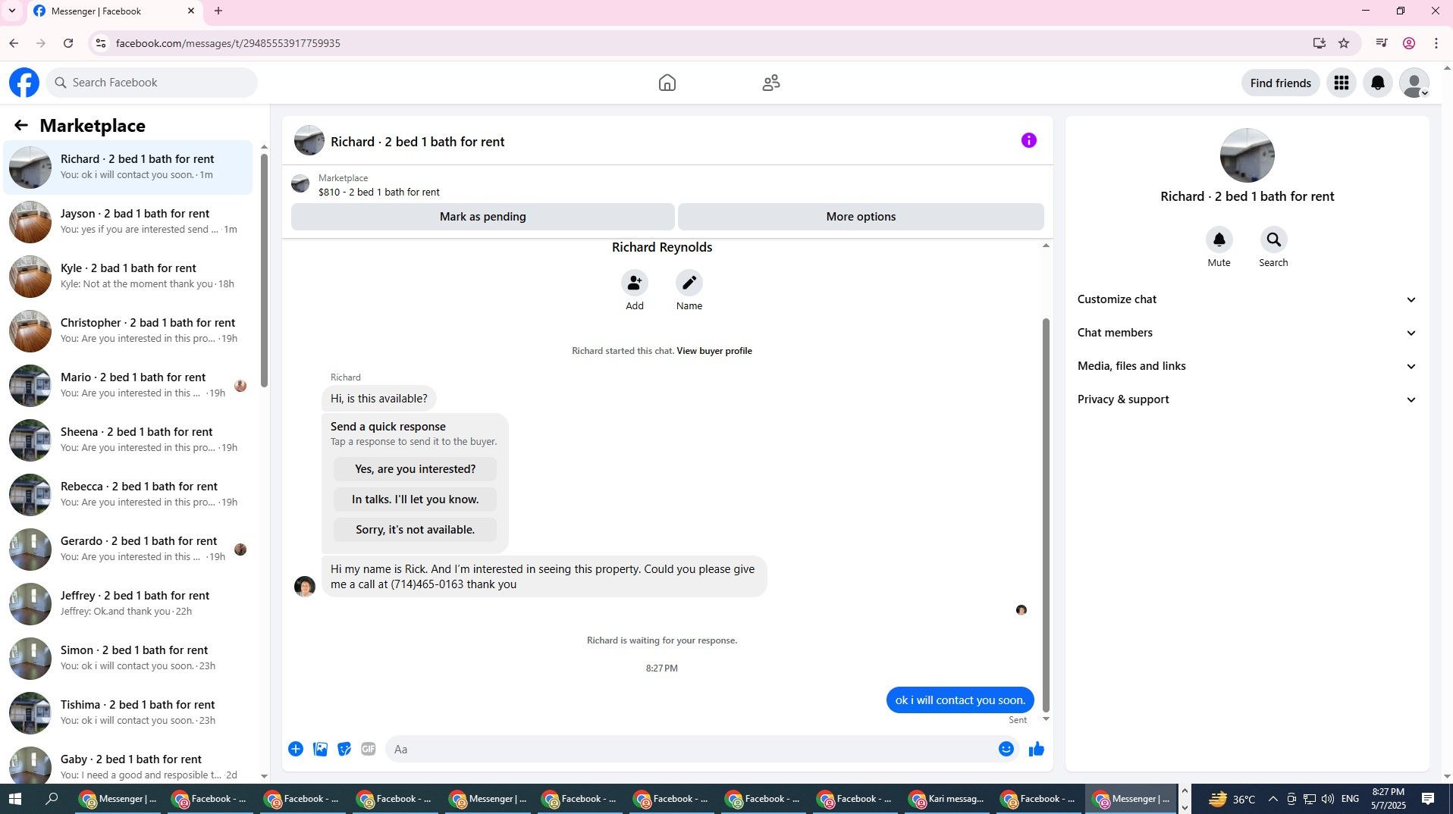The width and height of the screenshot is (1453, 814).
Task: Open Kyle 2 bad 1 bath chat
Action: pyautogui.click(x=129, y=276)
